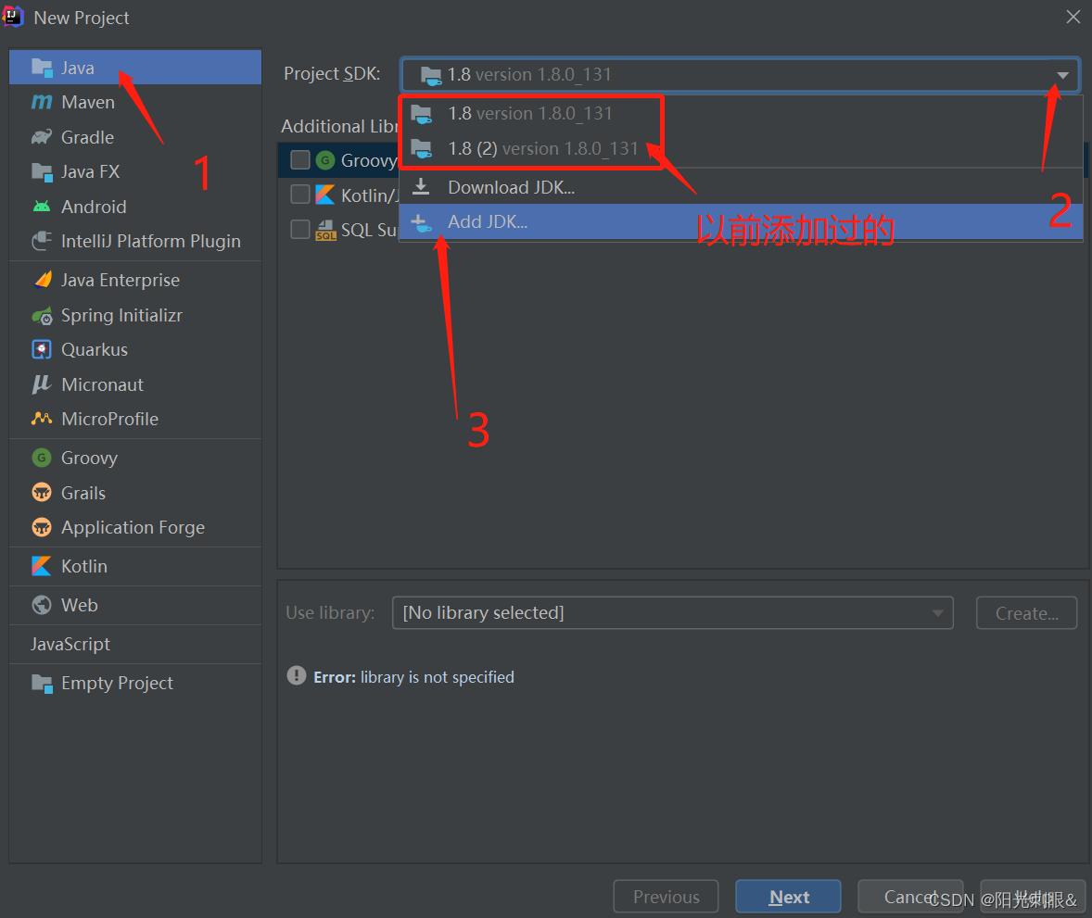Select the Java Enterprise icon

[x=42, y=280]
